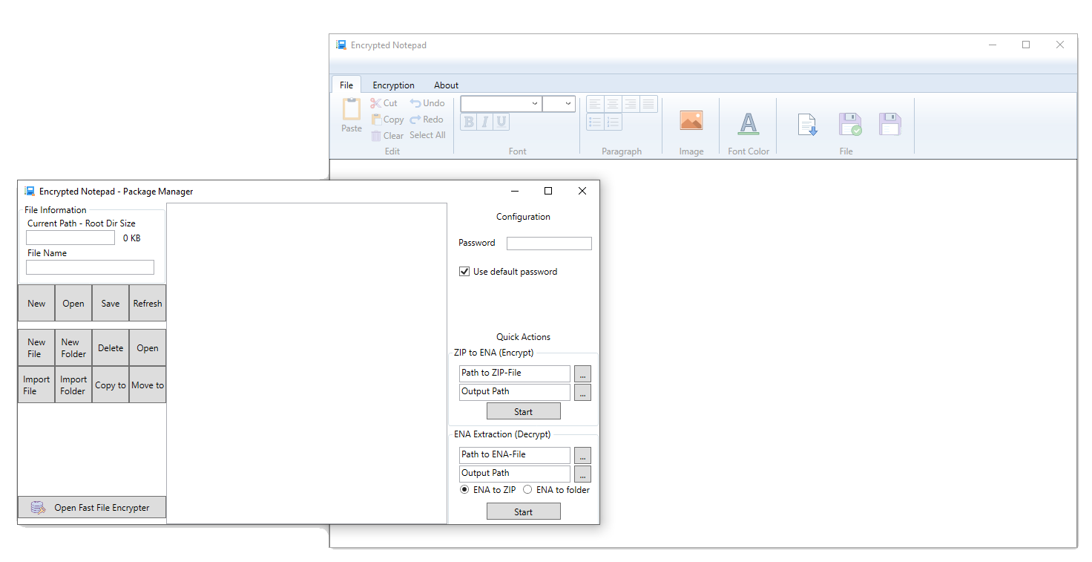Select the ENA to folder radio option
The image size is (1092, 562).
[x=527, y=490]
